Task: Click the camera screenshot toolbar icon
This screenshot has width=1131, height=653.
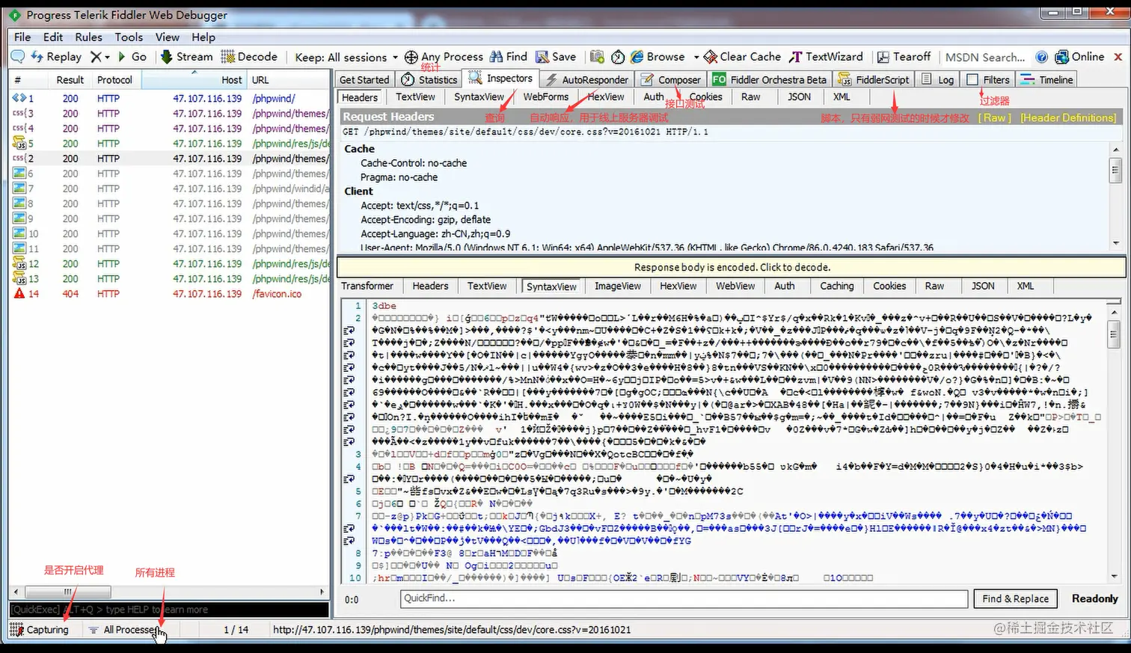Action: (x=597, y=57)
